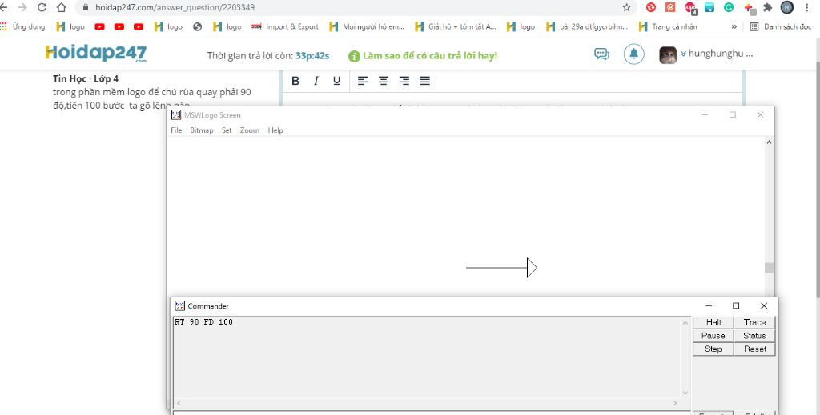Click the Bold formatting icon
The width and height of the screenshot is (820, 415).
[x=295, y=81]
